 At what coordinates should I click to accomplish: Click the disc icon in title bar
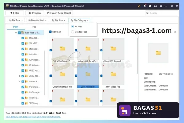tap(150, 6)
